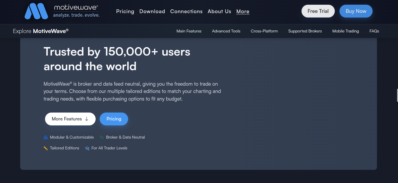The height and width of the screenshot is (183, 398).
Task: Click the Tailored Editions wrench icon
Action: (x=46, y=148)
